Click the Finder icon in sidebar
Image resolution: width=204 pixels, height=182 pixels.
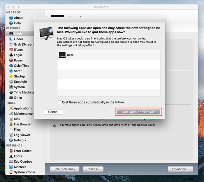(11, 39)
